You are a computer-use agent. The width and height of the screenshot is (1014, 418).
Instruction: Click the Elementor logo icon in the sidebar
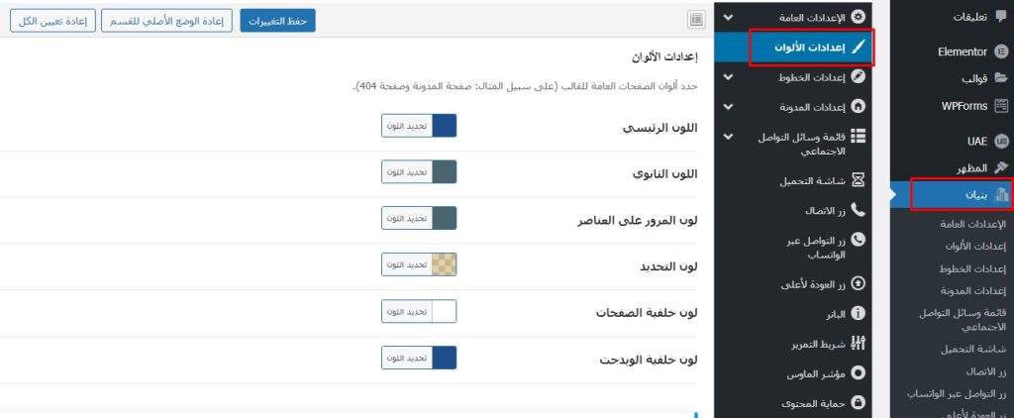pyautogui.click(x=1000, y=52)
